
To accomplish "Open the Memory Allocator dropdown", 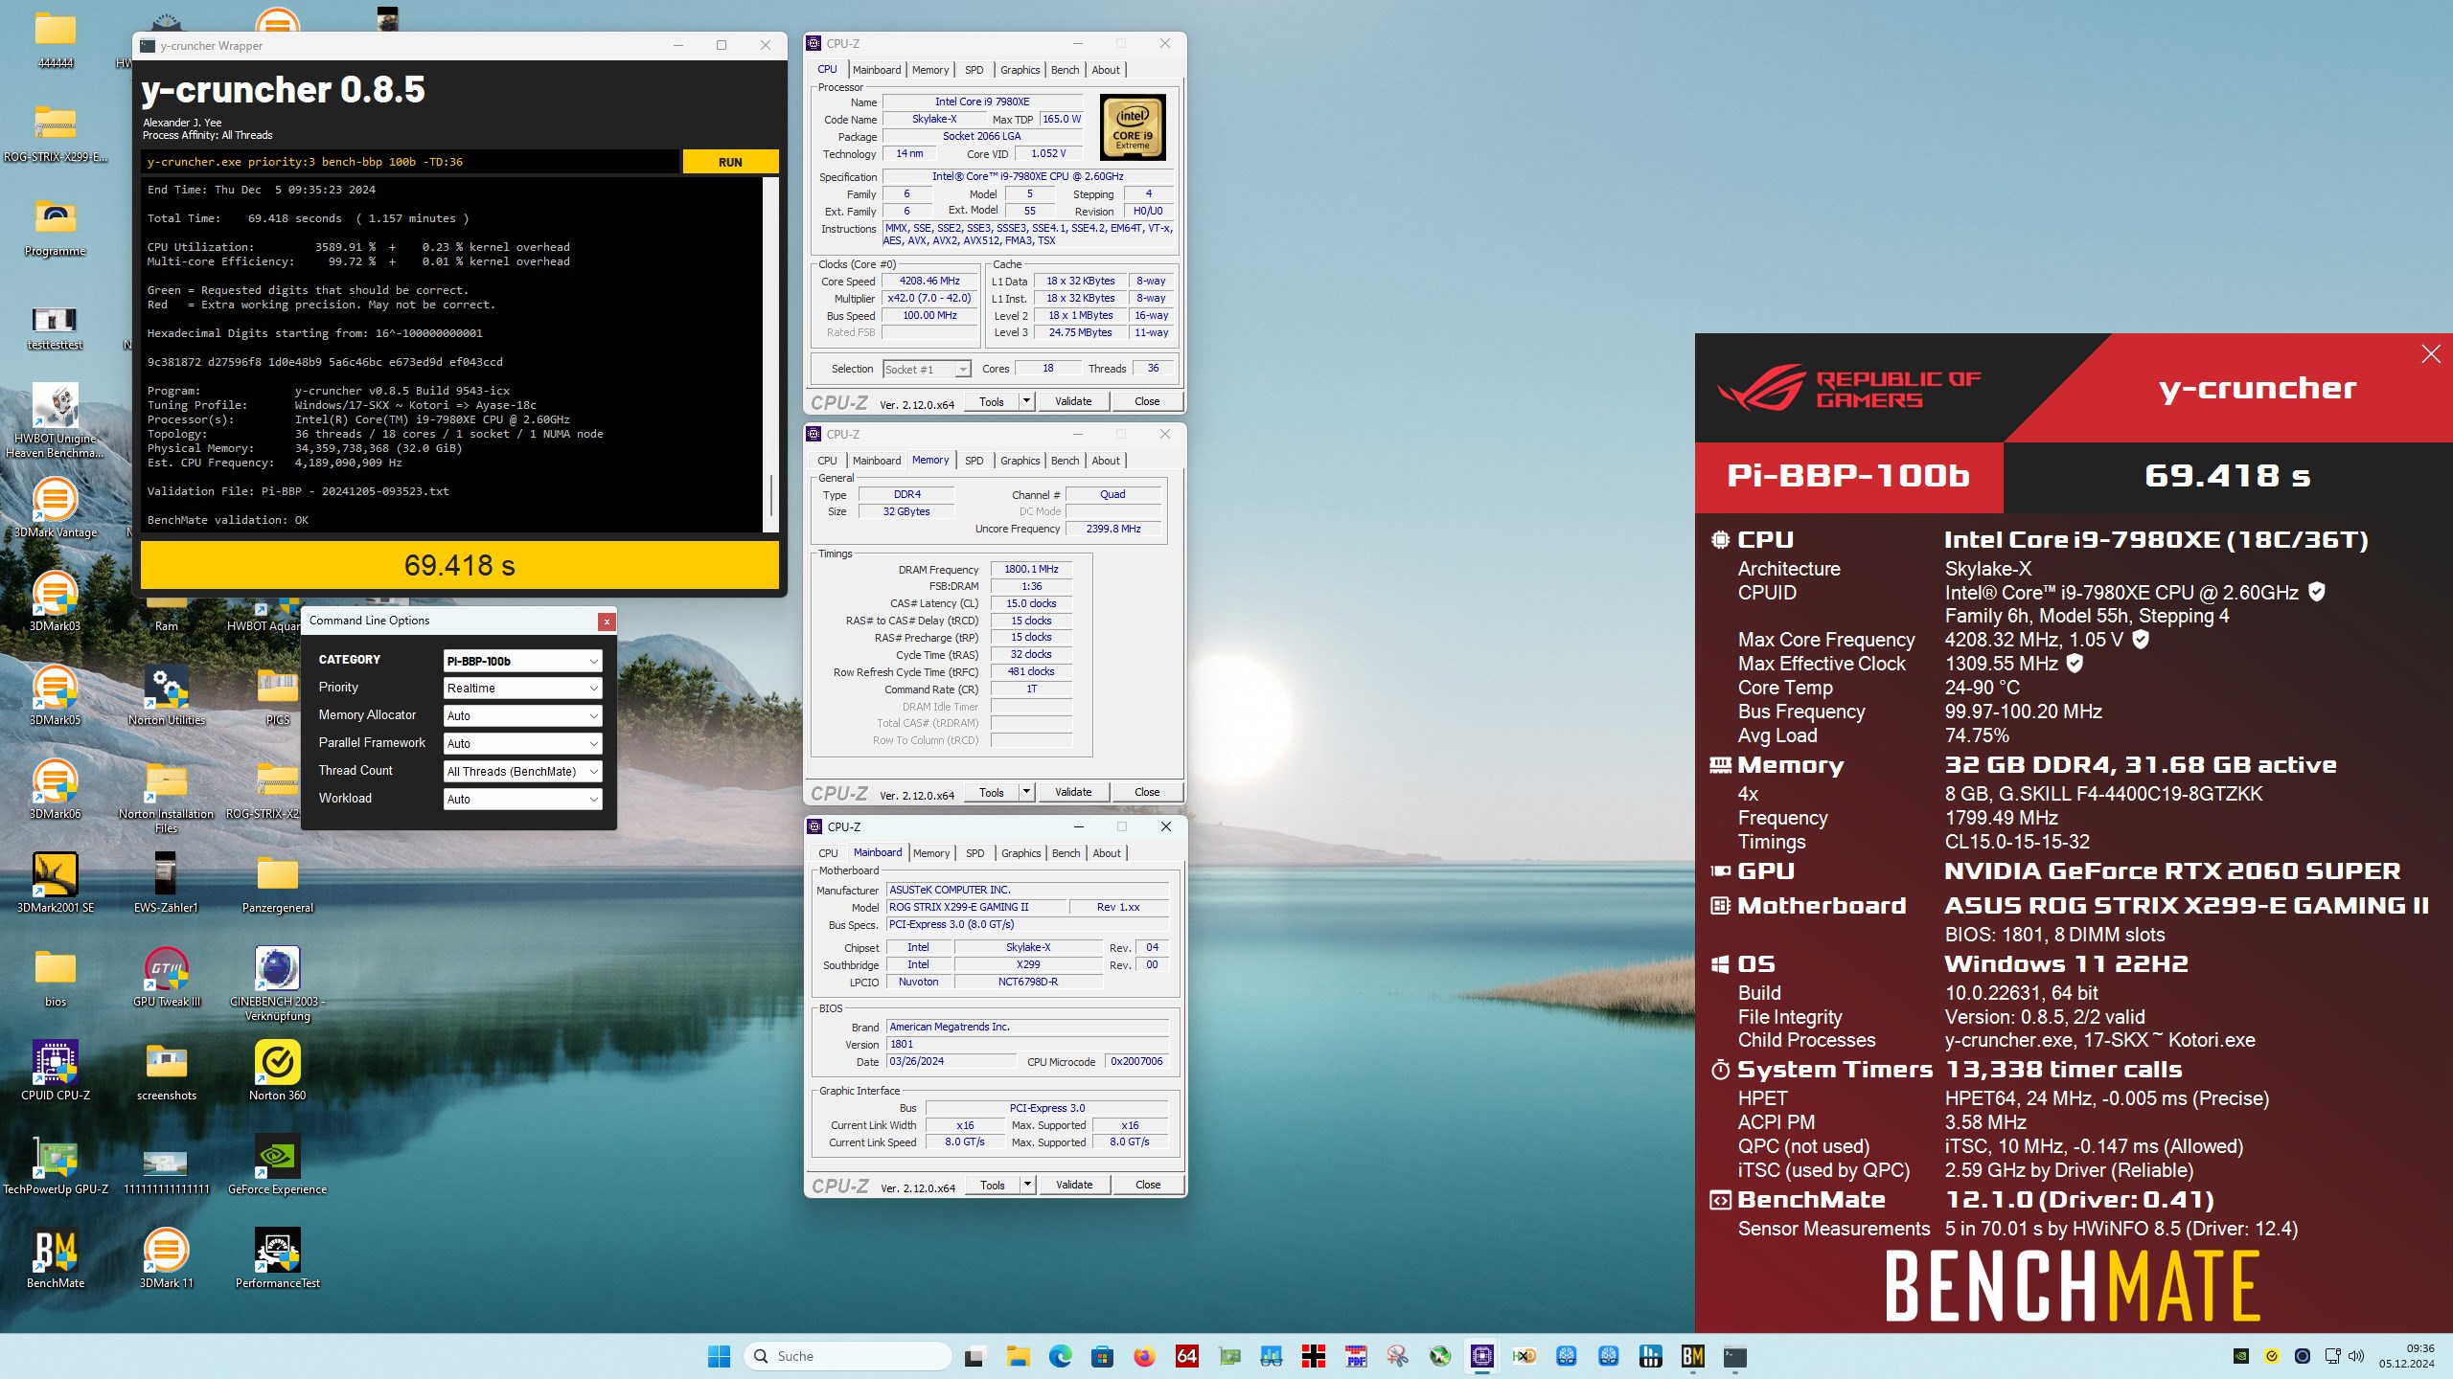I will [x=522, y=716].
